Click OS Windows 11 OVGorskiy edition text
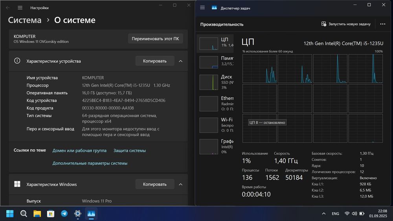 click(41, 42)
